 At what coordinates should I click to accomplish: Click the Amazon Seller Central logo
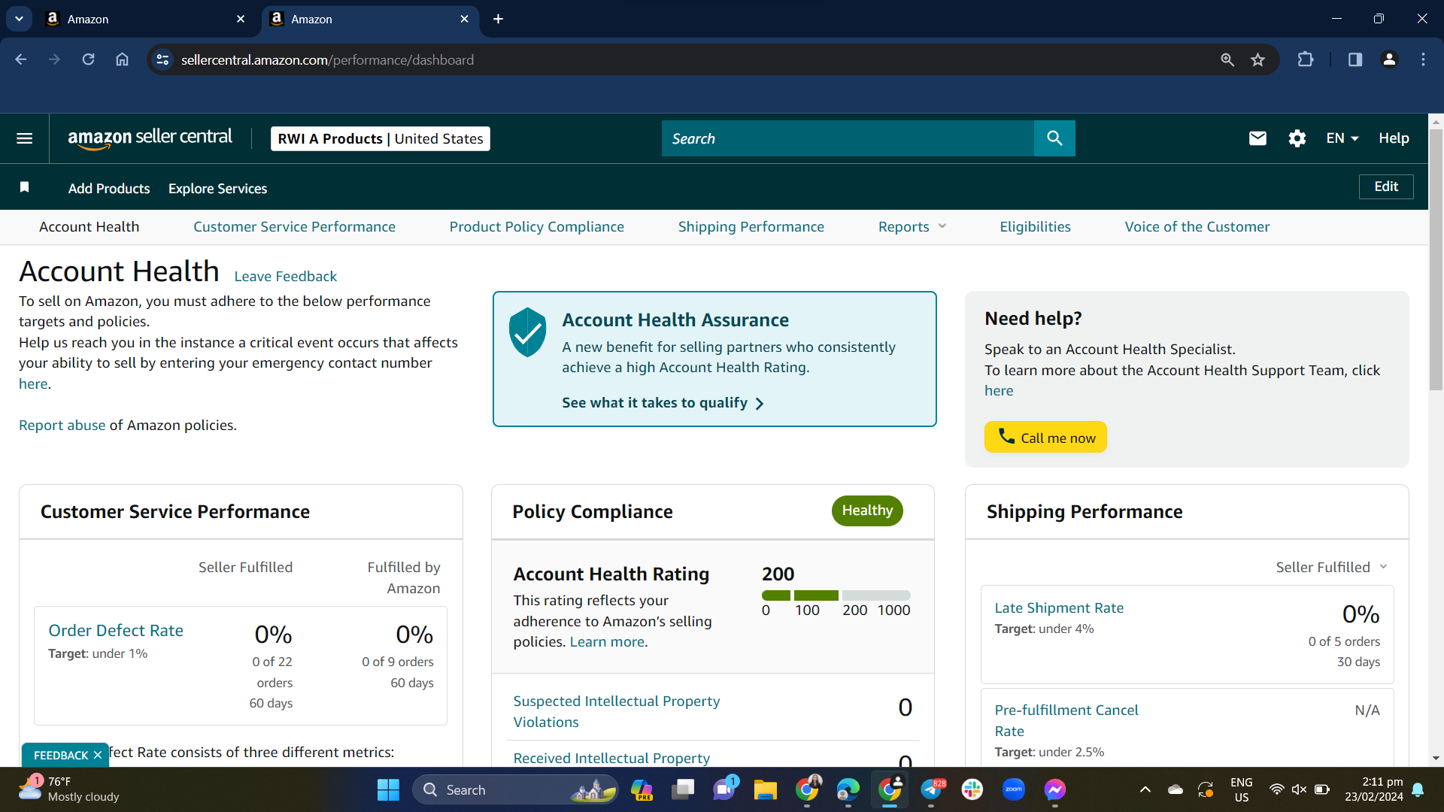[x=150, y=138]
